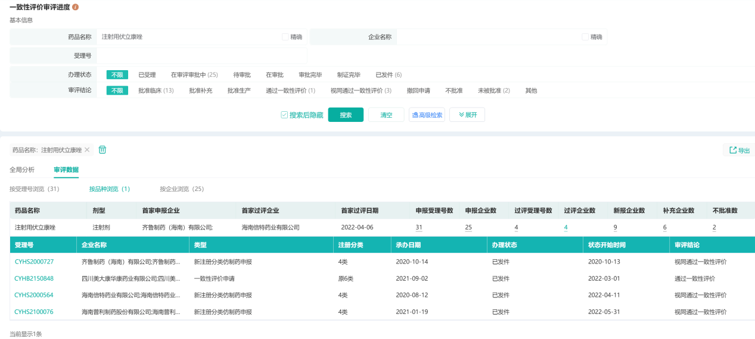Select the 按受理号浏览 (31) tab

(34, 189)
